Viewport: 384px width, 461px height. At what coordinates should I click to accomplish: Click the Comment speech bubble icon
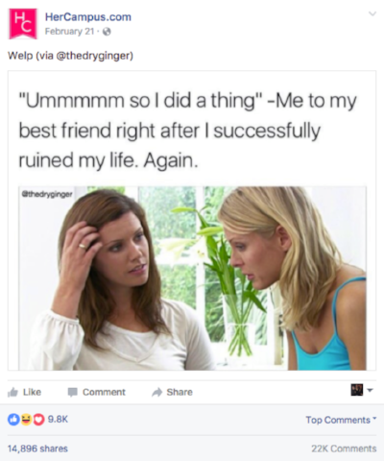[x=73, y=392]
